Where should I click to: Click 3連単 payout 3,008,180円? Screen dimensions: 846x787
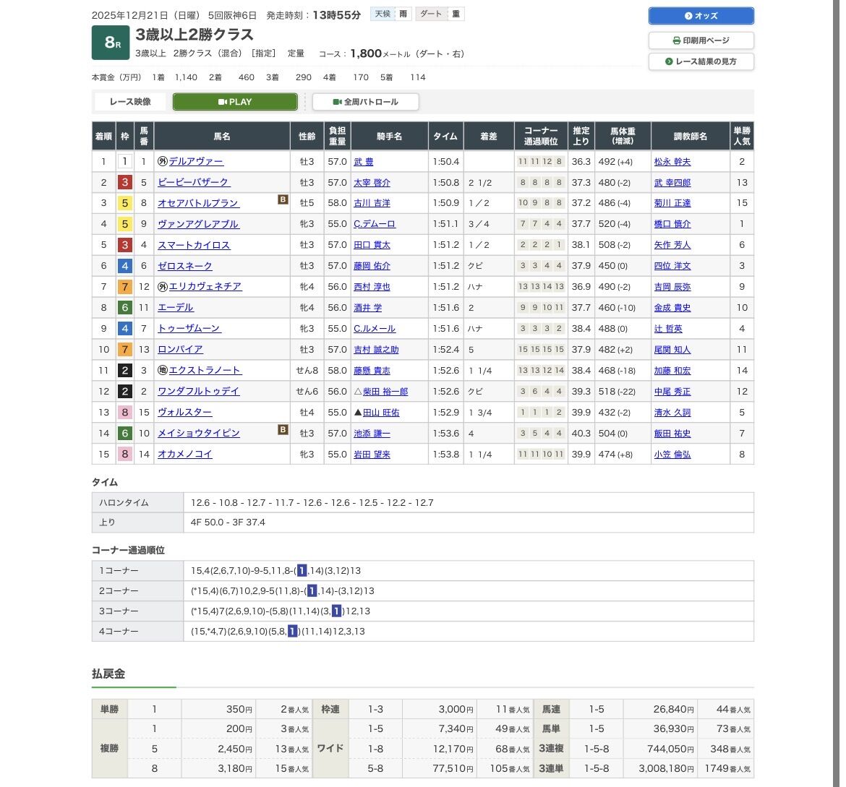coord(667,768)
